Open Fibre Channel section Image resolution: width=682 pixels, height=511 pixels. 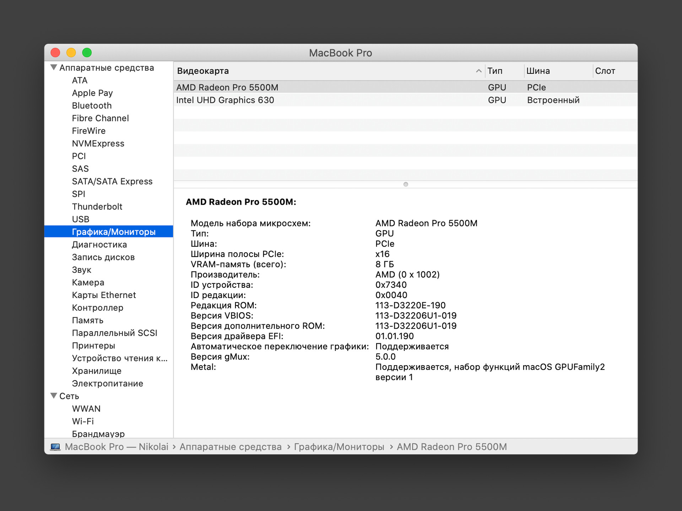point(100,118)
